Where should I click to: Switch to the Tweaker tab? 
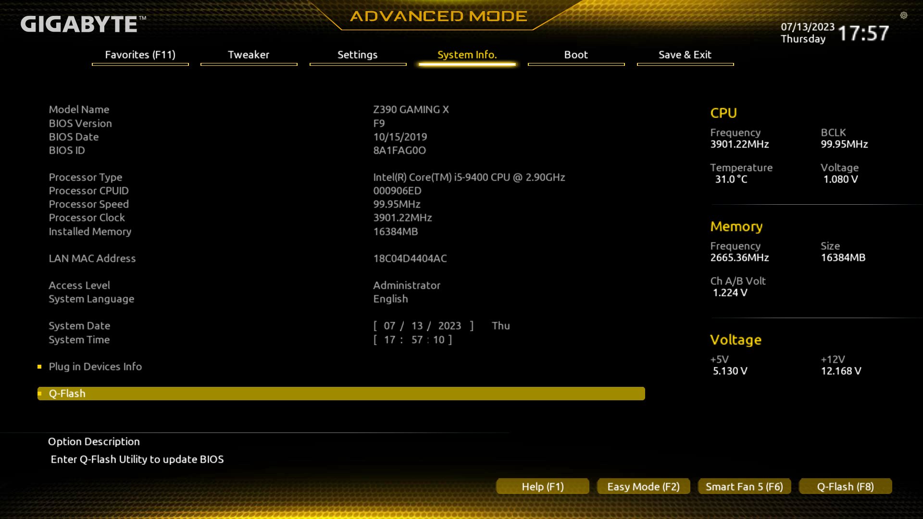(x=249, y=55)
